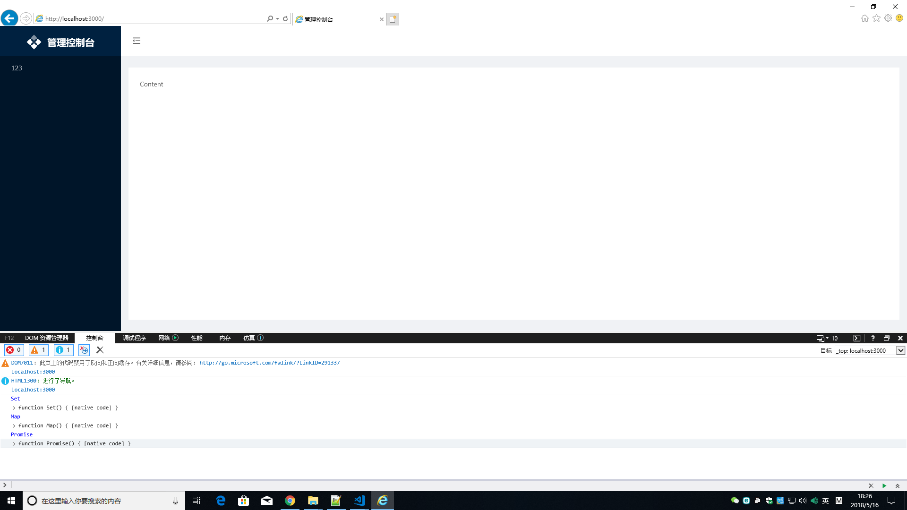The height and width of the screenshot is (510, 907).
Task: Click the browser address bar
Action: 142,18
